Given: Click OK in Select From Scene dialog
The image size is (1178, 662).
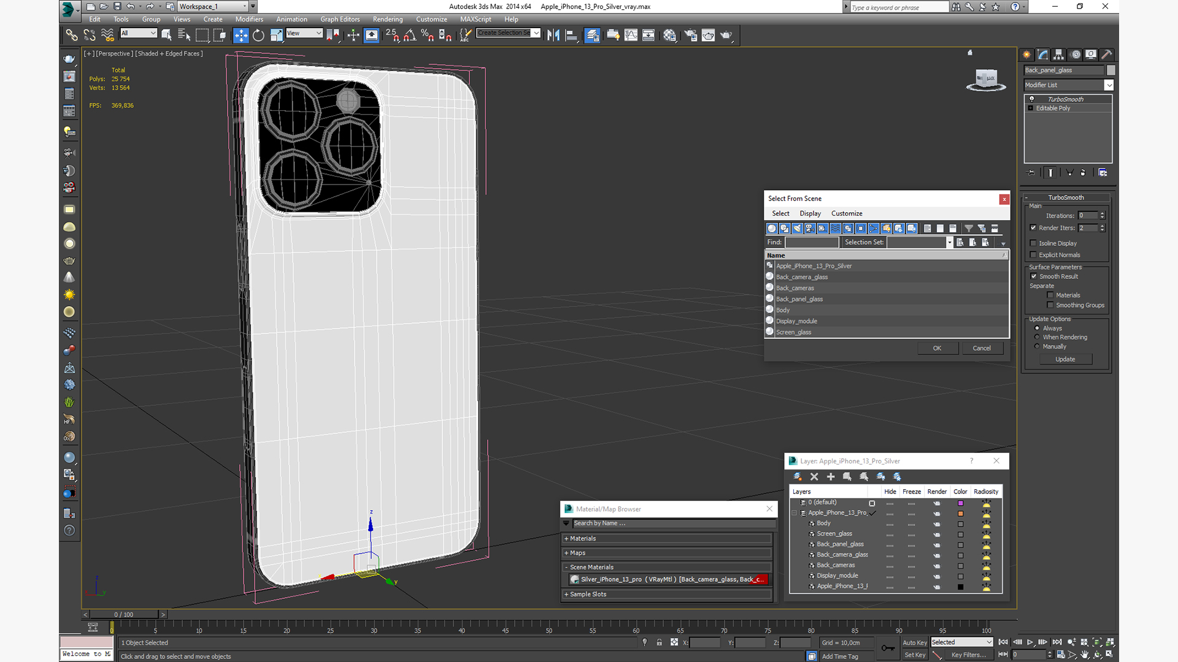Looking at the screenshot, I should (937, 348).
